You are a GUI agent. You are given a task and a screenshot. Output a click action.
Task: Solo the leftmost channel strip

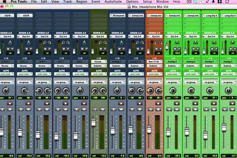(x=2, y=109)
